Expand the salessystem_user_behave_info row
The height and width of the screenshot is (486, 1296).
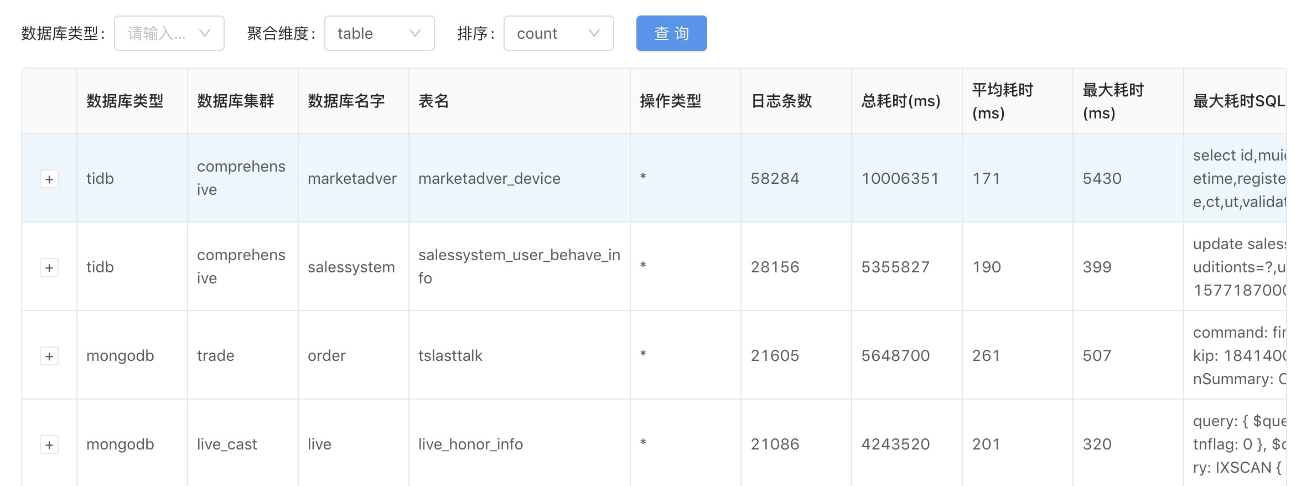[49, 267]
